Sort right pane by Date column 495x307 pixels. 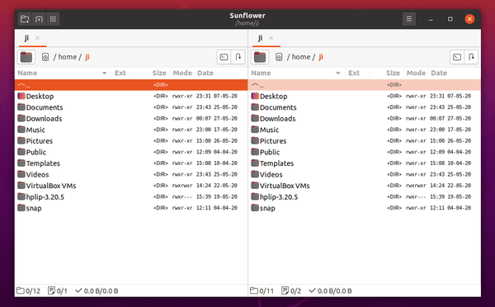click(455, 73)
